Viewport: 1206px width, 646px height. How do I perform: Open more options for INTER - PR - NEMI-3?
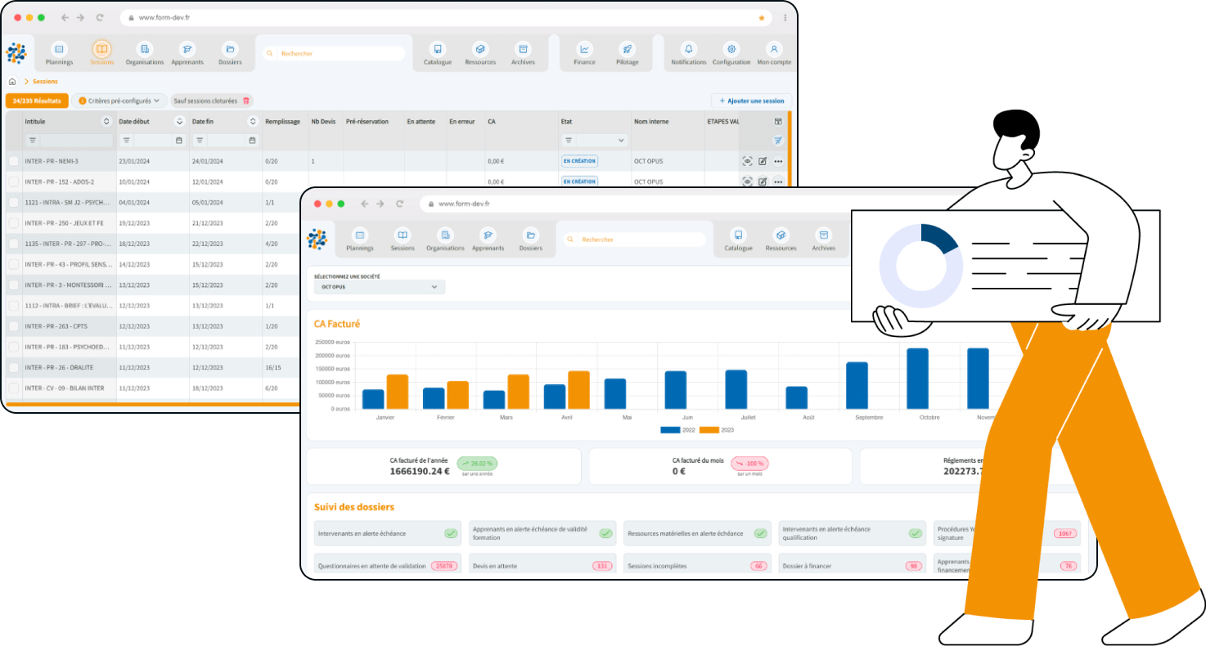pyautogui.click(x=778, y=161)
